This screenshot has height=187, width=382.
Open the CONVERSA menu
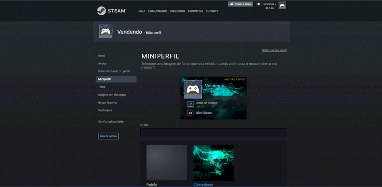coord(195,11)
